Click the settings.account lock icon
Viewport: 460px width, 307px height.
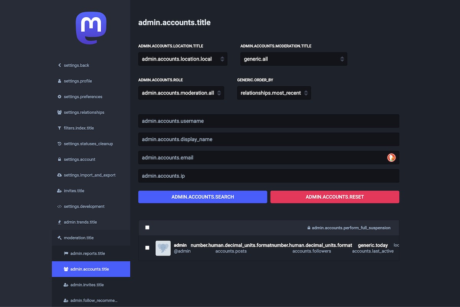tap(59, 159)
